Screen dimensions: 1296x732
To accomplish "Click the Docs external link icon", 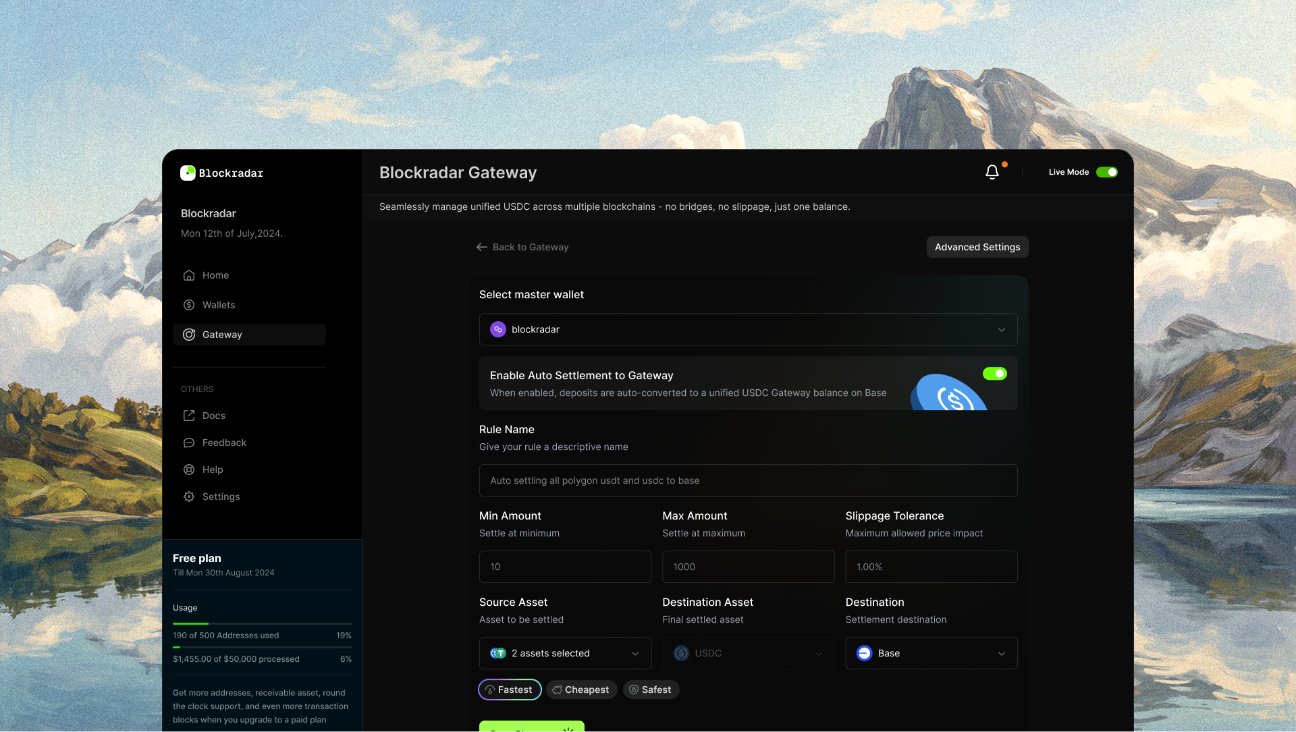I will (189, 416).
